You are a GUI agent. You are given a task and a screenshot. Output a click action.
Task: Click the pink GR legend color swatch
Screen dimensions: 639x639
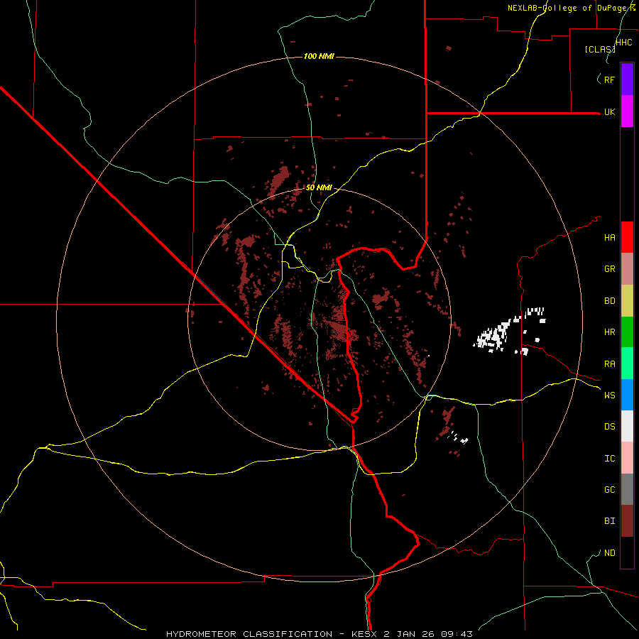[627, 269]
